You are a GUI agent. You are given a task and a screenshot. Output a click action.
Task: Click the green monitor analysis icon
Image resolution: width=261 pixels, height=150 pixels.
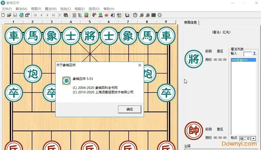coord(154,15)
